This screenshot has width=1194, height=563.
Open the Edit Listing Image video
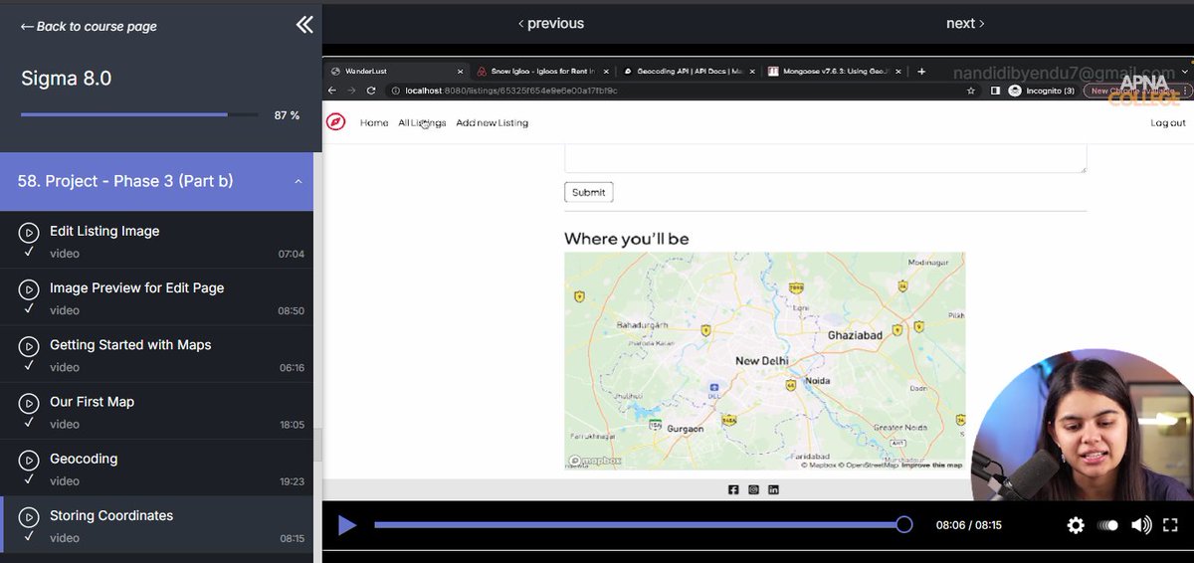pyautogui.click(x=156, y=240)
